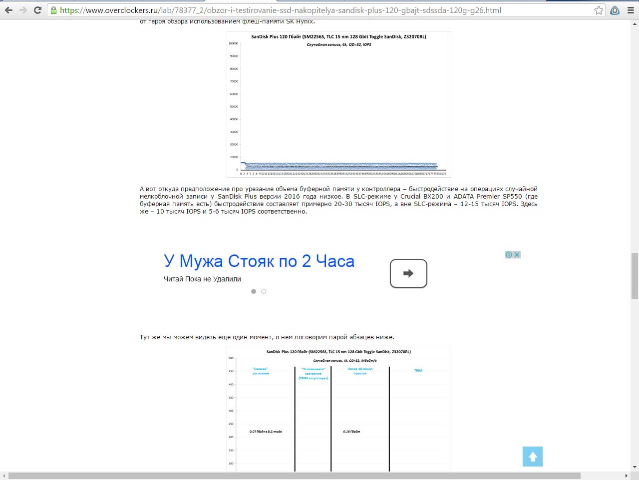Click the vertical scrollbar down arrow
This screenshot has height=480, width=639.
635,468
